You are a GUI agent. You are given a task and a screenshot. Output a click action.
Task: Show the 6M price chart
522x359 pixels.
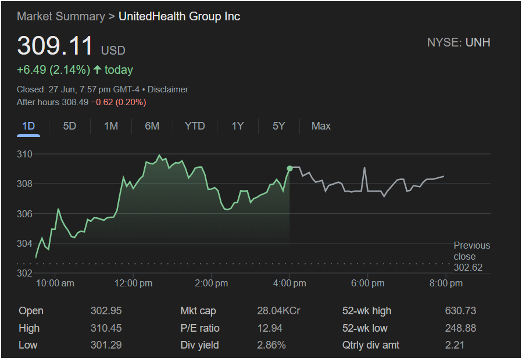152,126
